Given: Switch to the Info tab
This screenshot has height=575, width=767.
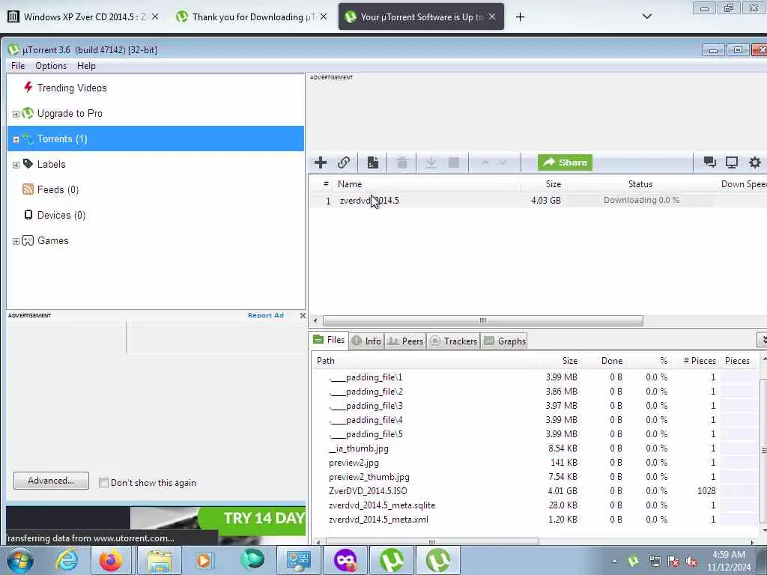Looking at the screenshot, I should (367, 341).
